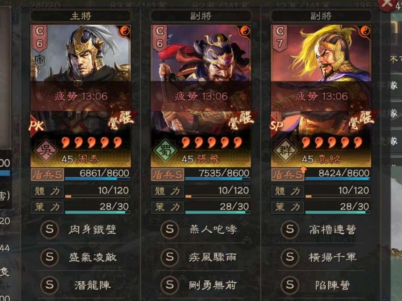Click 周泰's 盾兵S troop type label
Image resolution: width=402 pixels, height=301 pixels.
[x=47, y=175]
